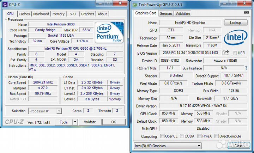
Task: Close the CPU-Z window
Action: click(120, 3)
